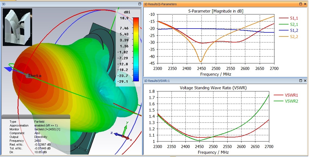Click the Voltage Standing Wave Ratio plot title
Image resolution: width=309 pixels, height=157 pixels.
coord(213,88)
